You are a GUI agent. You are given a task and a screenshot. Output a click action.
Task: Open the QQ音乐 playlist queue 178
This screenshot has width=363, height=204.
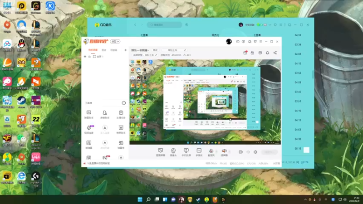(304, 162)
